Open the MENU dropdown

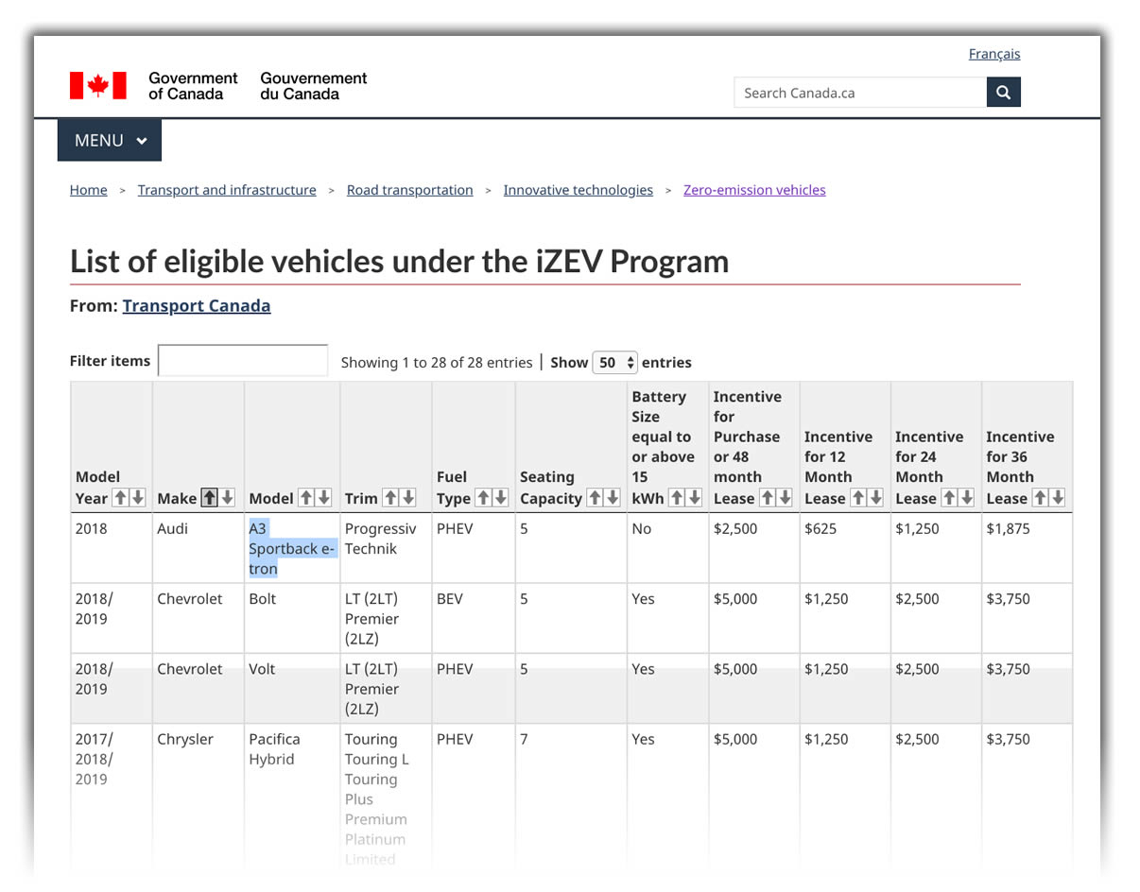(110, 140)
